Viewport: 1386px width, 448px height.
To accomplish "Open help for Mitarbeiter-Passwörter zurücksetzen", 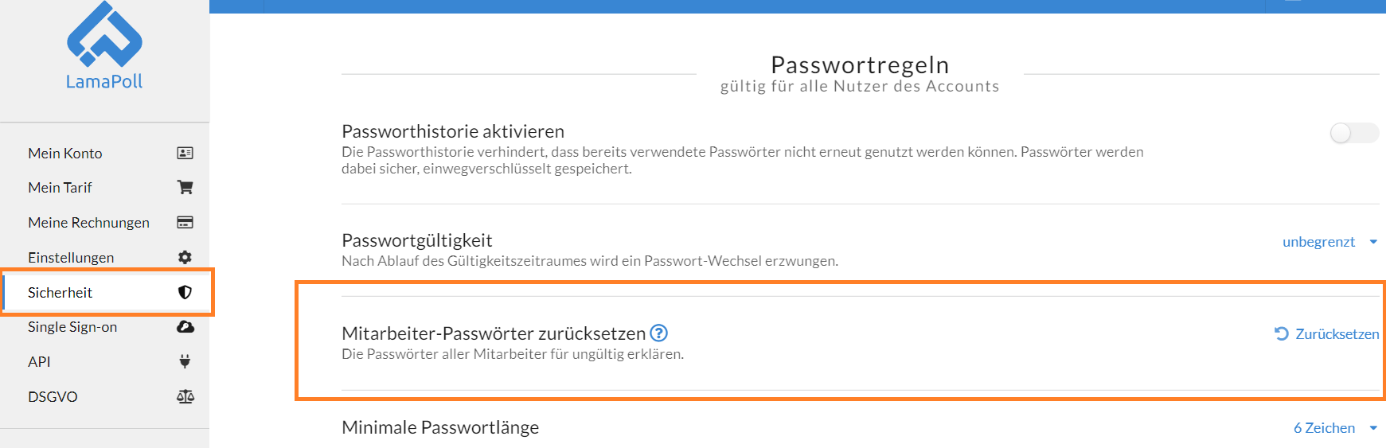I will click(658, 333).
